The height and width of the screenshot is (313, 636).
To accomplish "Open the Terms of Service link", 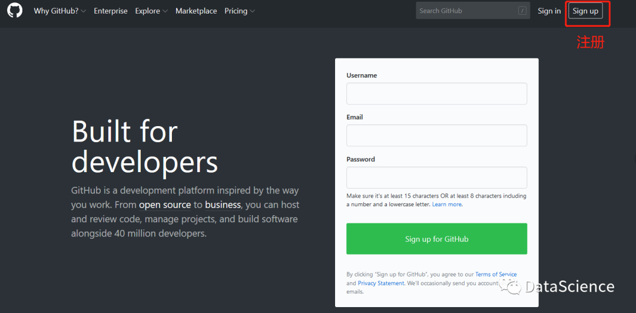I will coord(496,275).
